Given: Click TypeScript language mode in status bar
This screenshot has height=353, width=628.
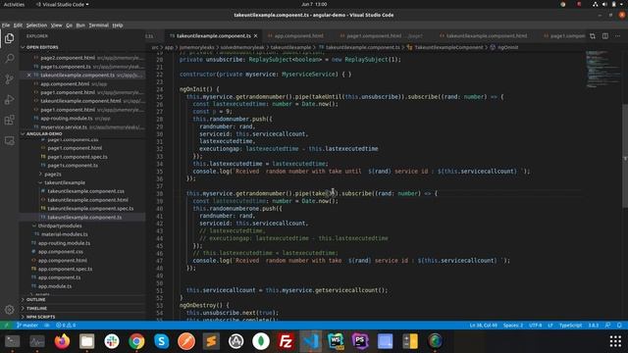Looking at the screenshot, I should (570, 325).
